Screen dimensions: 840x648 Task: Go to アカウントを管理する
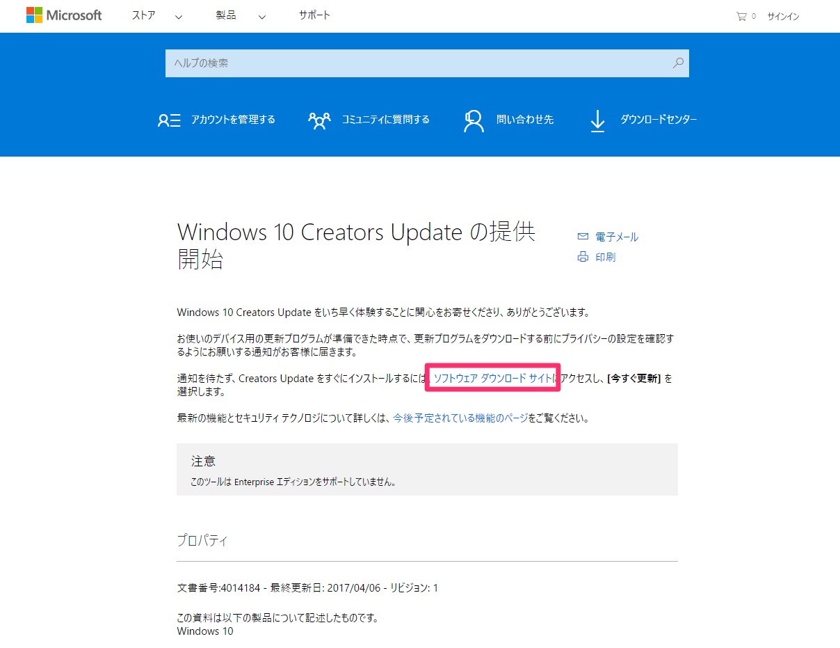(233, 120)
